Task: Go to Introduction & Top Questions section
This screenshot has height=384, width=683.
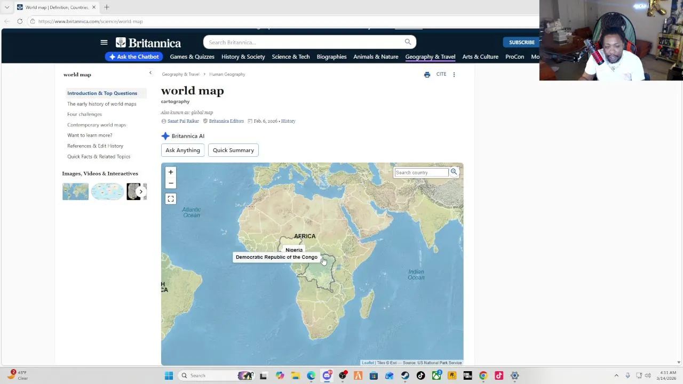Action: (102, 93)
